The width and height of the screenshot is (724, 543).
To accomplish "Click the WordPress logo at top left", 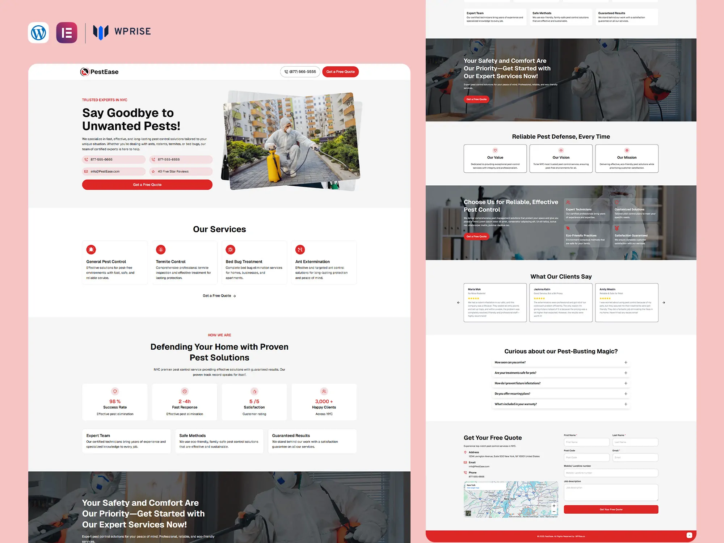I will 38,33.
